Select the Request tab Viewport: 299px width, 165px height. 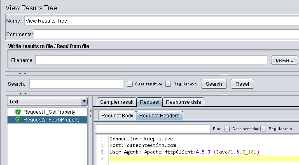tap(149, 102)
